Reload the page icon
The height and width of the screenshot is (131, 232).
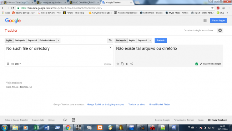12,8
